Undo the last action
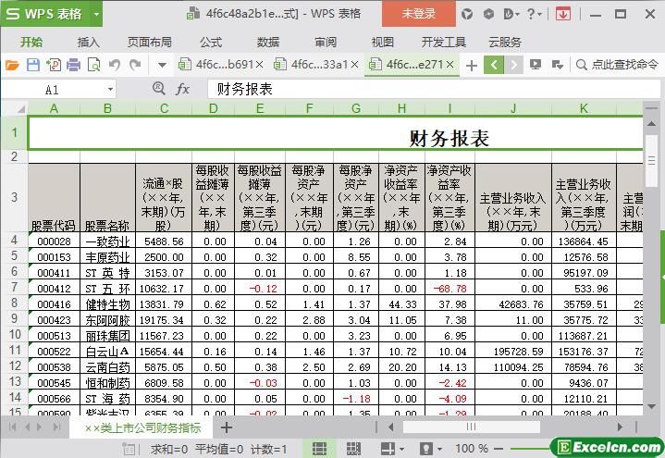This screenshot has width=665, height=458. 114,65
